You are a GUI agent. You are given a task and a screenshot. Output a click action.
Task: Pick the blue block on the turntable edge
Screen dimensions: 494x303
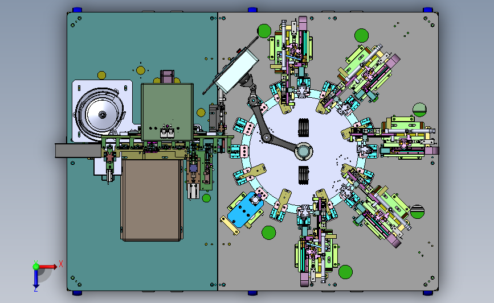[245, 209]
